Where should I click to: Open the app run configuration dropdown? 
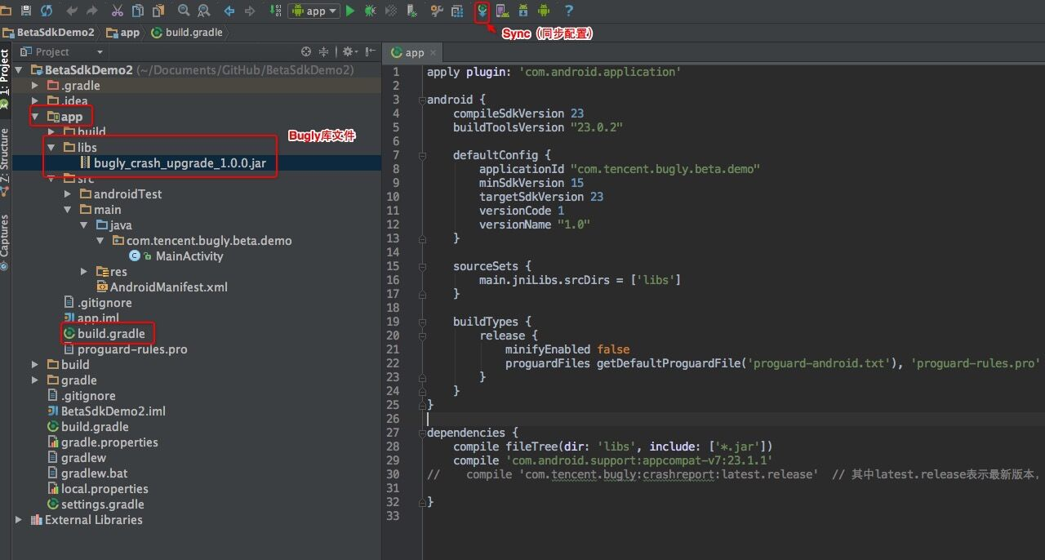tap(314, 11)
